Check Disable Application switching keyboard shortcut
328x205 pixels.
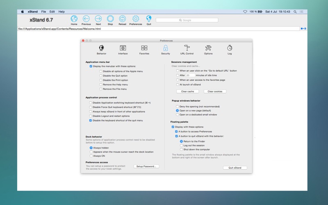[90, 103]
